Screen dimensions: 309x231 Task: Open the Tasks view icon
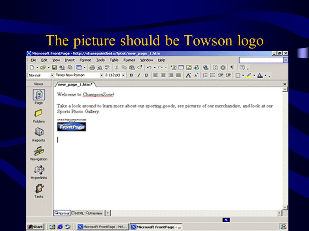pyautogui.click(x=39, y=188)
